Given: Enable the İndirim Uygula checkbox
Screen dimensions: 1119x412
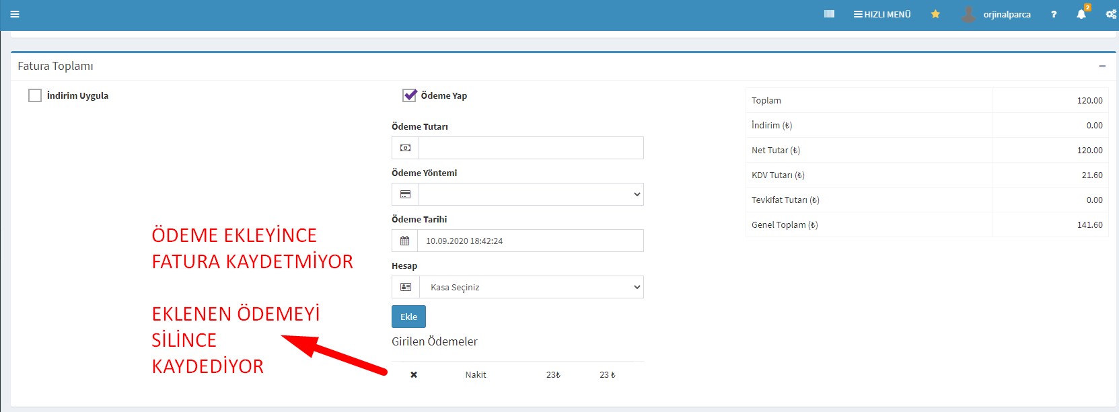Looking at the screenshot, I should coord(35,95).
